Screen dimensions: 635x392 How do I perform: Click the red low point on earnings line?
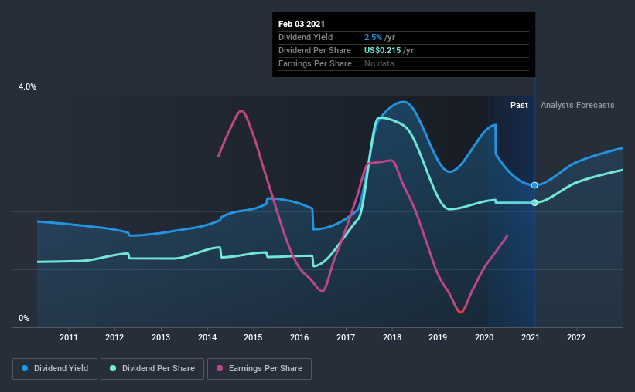[x=460, y=311]
